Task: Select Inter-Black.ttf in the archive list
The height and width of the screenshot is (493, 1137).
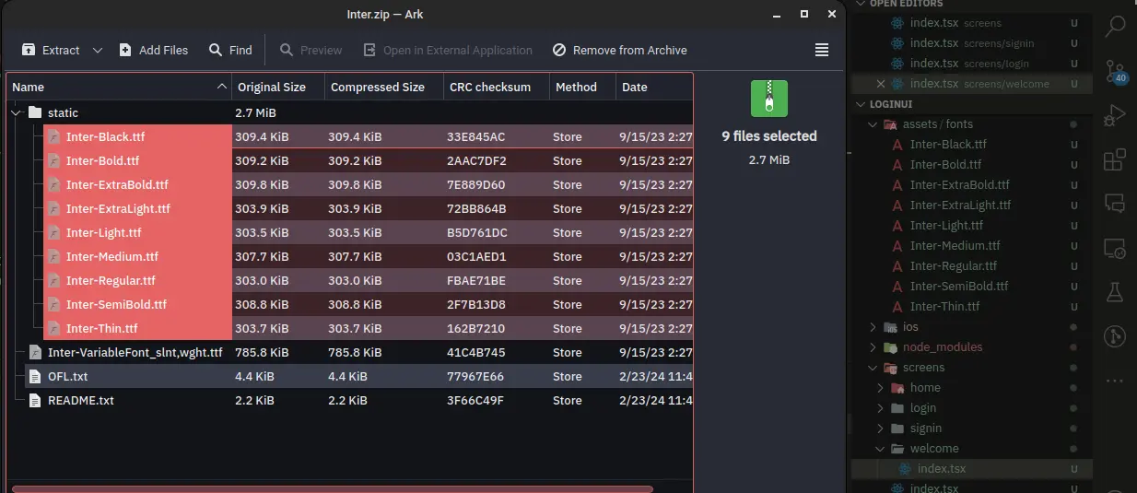Action: tap(105, 136)
